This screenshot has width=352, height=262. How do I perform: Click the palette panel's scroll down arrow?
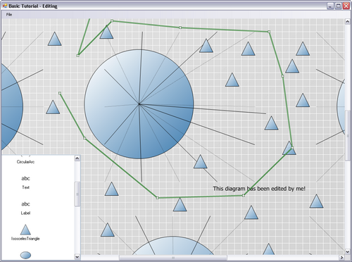pyautogui.click(x=77, y=256)
